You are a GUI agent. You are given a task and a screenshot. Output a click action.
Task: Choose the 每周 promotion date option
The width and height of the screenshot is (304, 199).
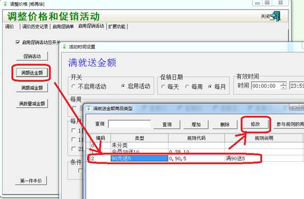(x=187, y=87)
